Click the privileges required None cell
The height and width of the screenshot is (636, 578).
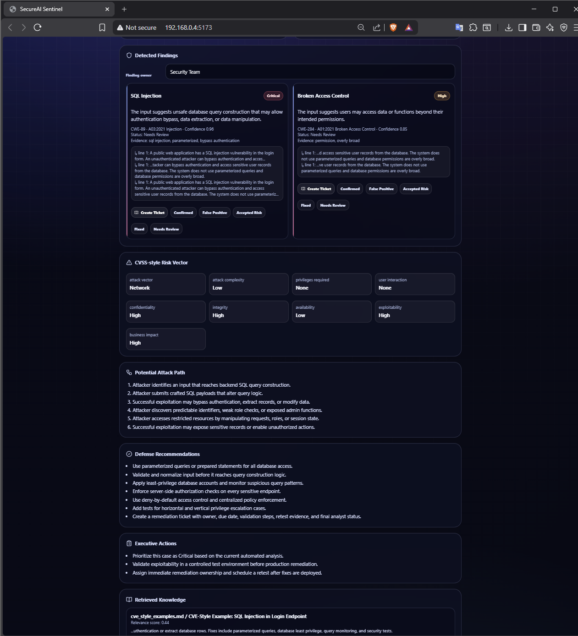coord(332,284)
